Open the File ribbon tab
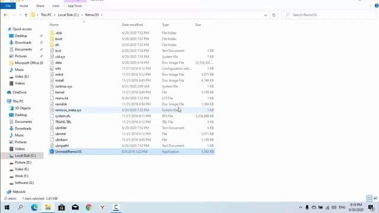379x213 pixels. tap(8, 6)
